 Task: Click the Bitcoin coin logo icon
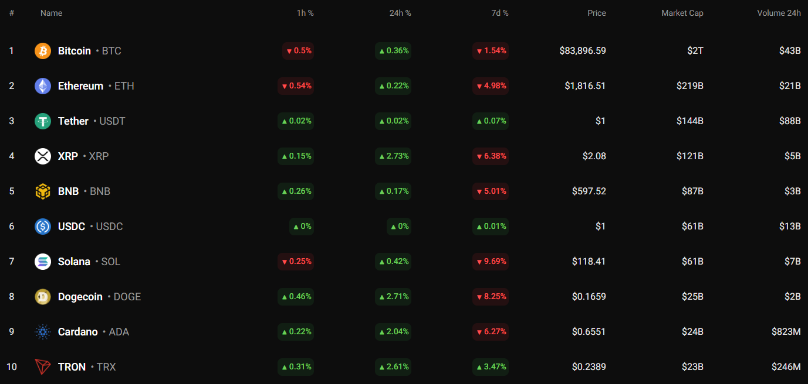pos(43,51)
